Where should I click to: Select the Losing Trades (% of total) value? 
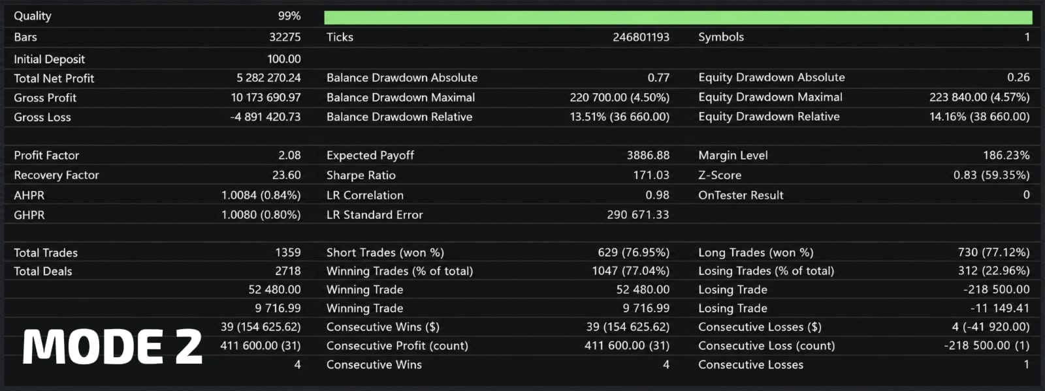(993, 270)
